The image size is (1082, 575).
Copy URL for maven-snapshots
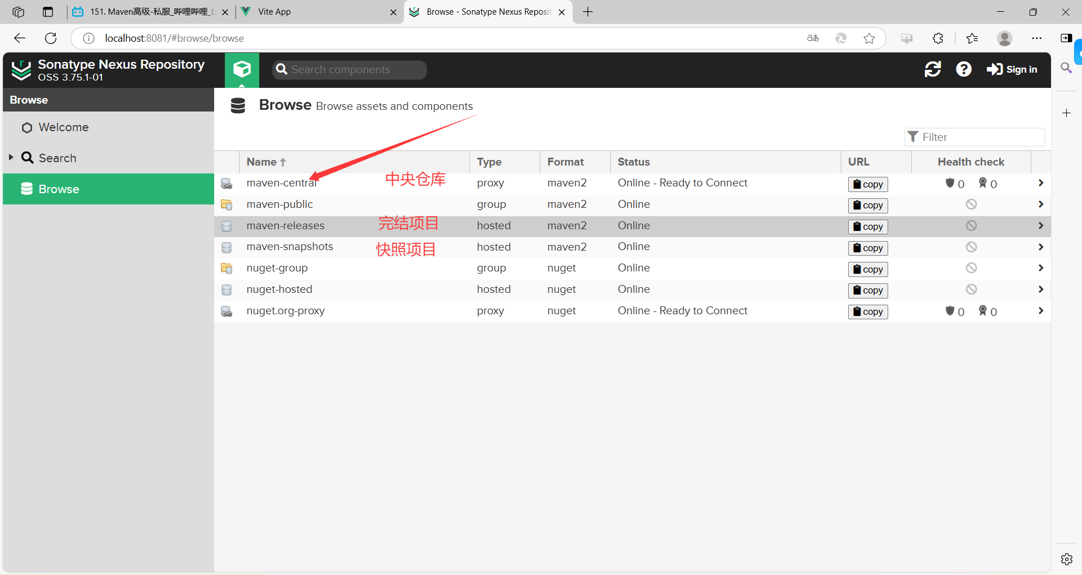868,248
